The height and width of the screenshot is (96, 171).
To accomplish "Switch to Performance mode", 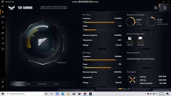I will point(42,84).
